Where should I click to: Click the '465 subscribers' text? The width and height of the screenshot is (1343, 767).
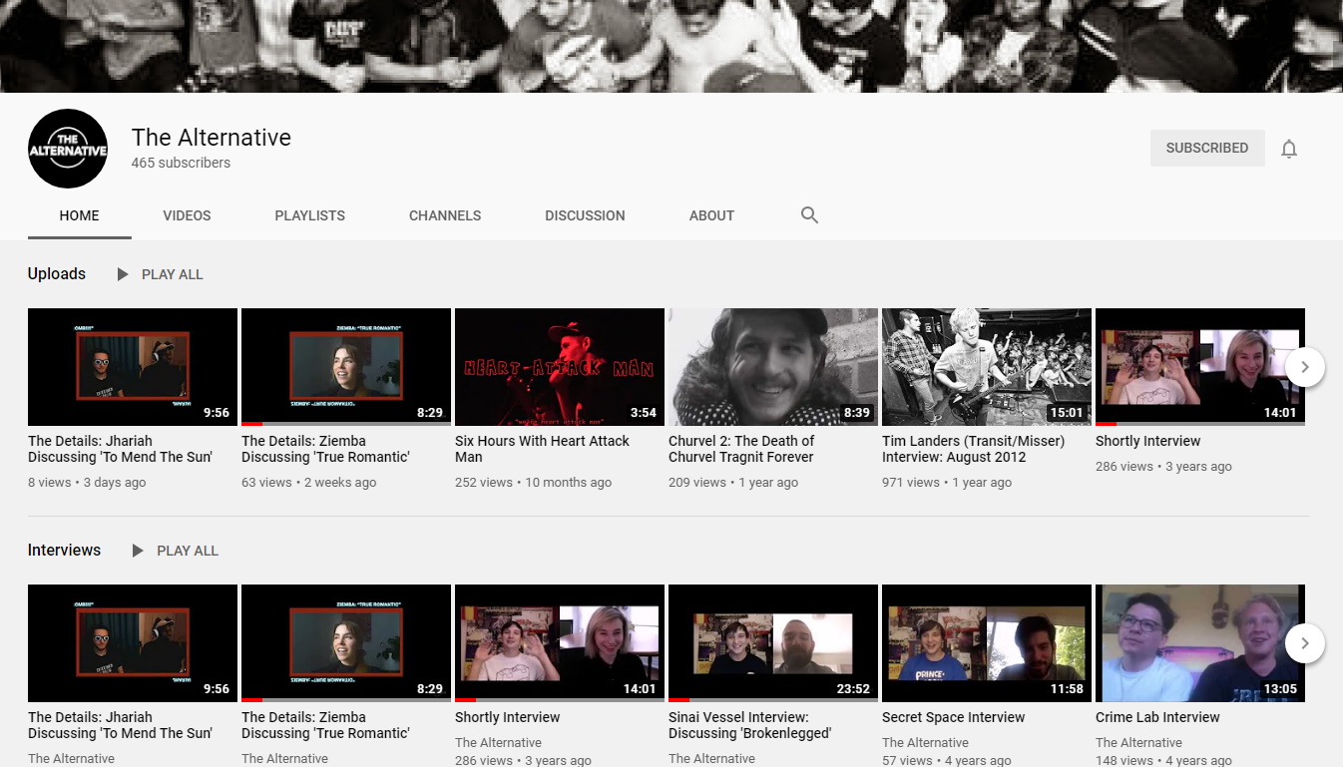coord(181,163)
